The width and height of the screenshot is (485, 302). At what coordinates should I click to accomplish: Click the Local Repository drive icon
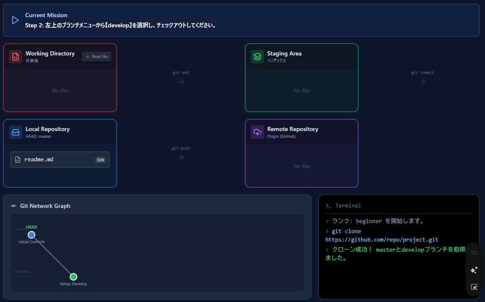click(16, 132)
